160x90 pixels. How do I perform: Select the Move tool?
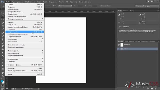[x=2, y=13]
